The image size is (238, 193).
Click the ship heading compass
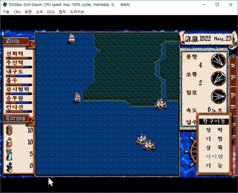tap(218, 96)
